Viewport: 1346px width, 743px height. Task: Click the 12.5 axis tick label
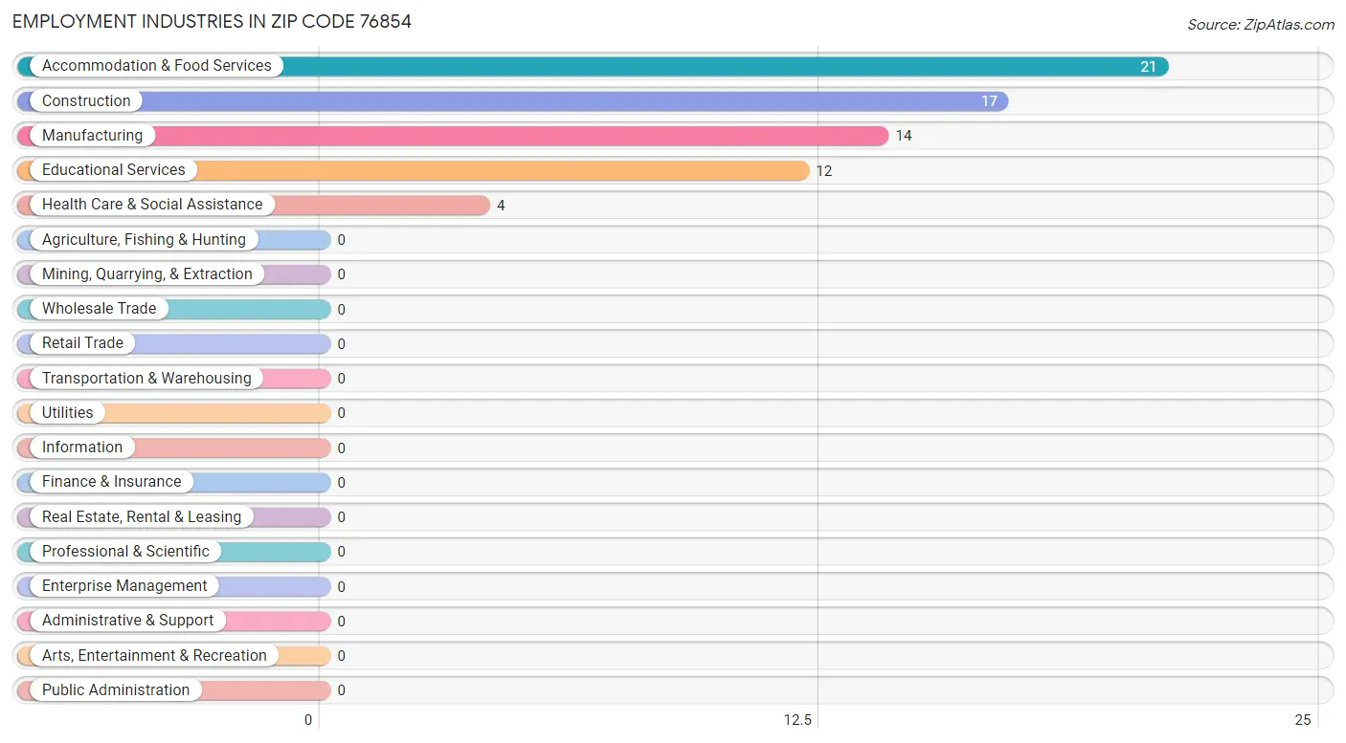[797, 720]
